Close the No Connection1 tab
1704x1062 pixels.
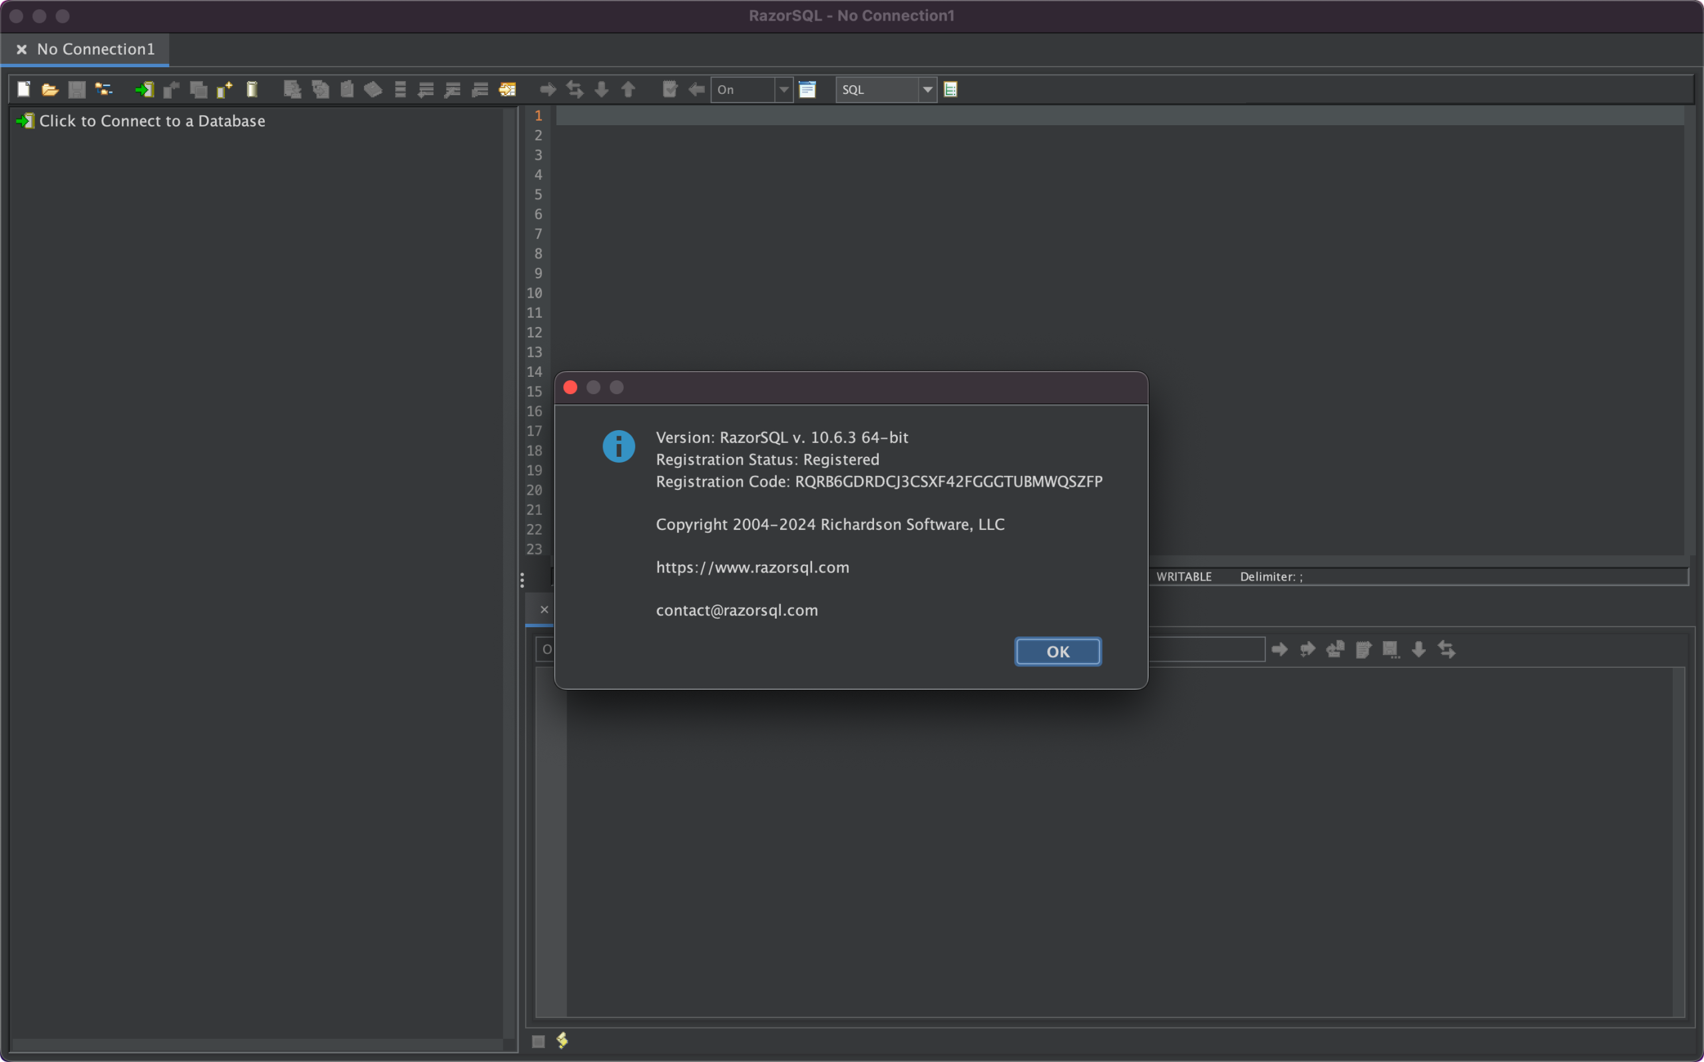(22, 49)
